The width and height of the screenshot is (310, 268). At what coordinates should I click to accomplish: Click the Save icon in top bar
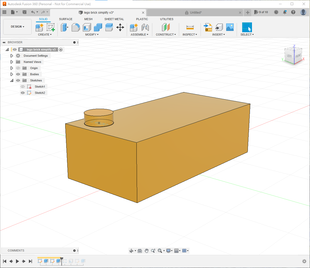(x=25, y=12)
